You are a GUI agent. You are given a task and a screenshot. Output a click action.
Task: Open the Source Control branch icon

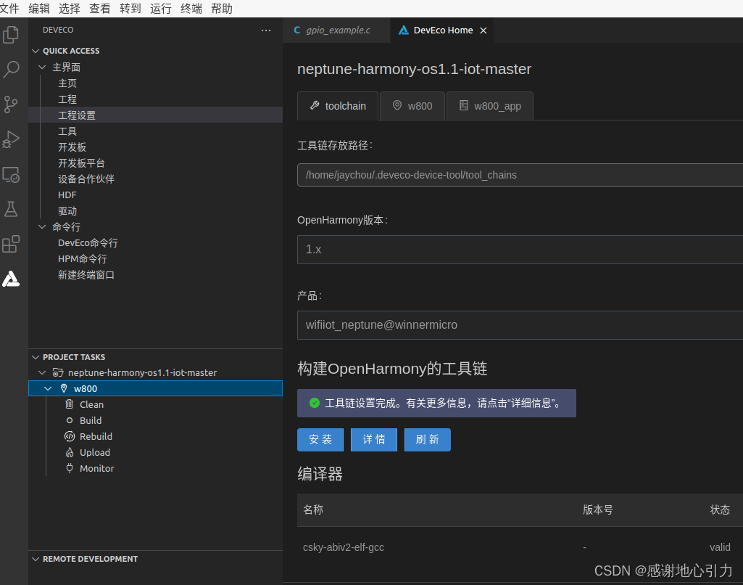[x=11, y=105]
